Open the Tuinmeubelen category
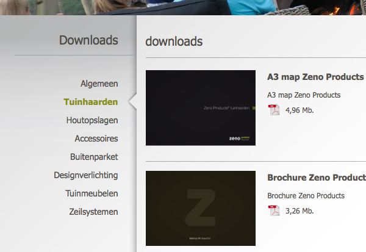 coord(91,193)
